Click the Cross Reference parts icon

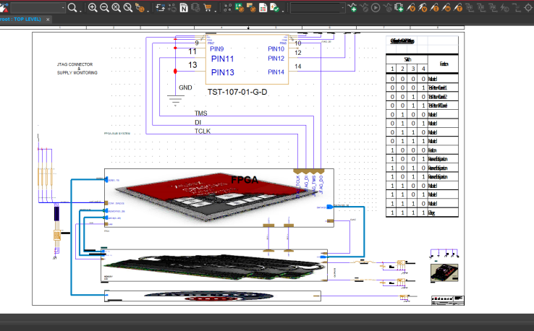point(195,7)
